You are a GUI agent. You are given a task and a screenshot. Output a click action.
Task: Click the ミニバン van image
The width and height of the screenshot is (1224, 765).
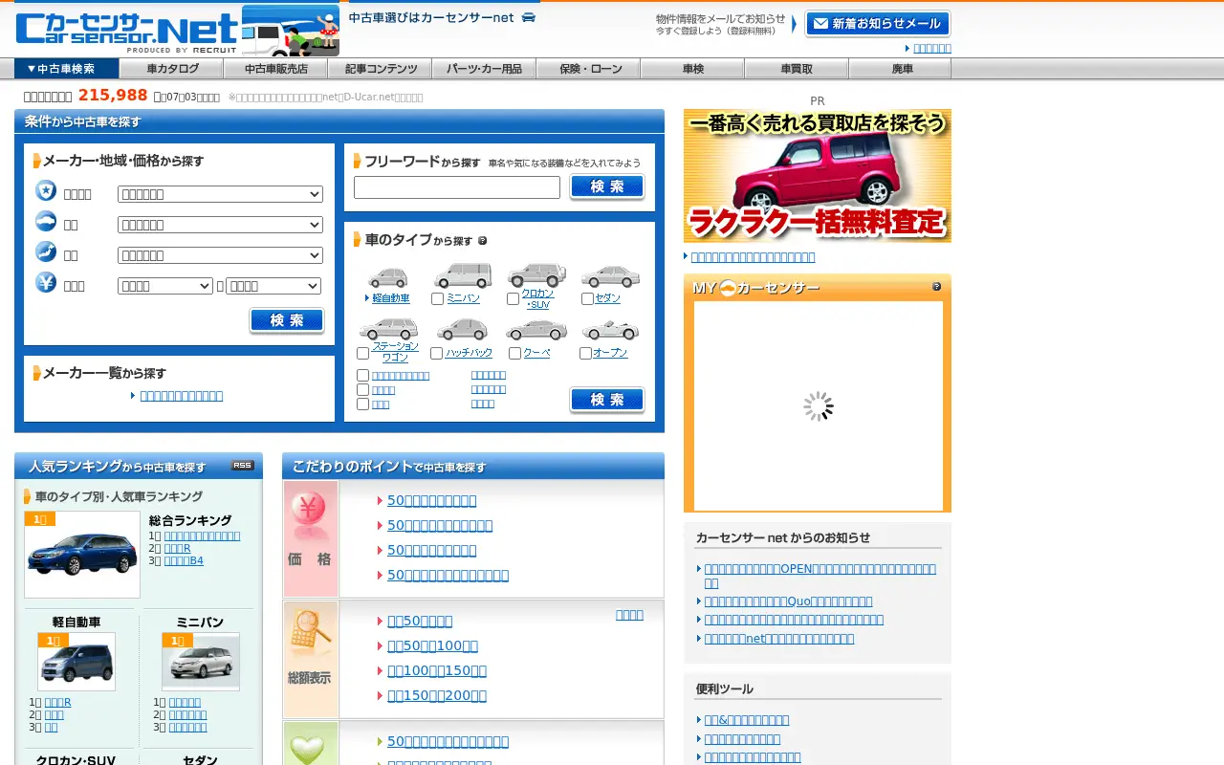tap(463, 276)
